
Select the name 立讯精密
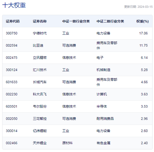40,58
